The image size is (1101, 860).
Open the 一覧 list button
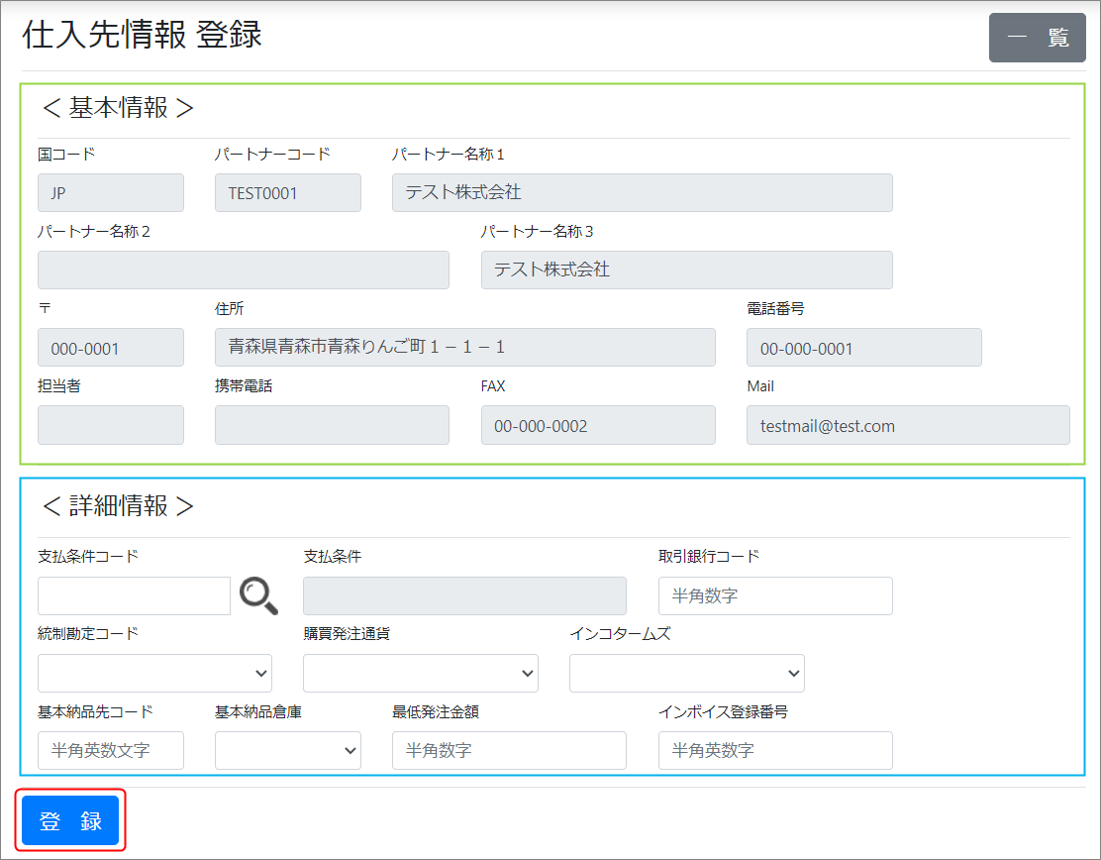(1037, 38)
